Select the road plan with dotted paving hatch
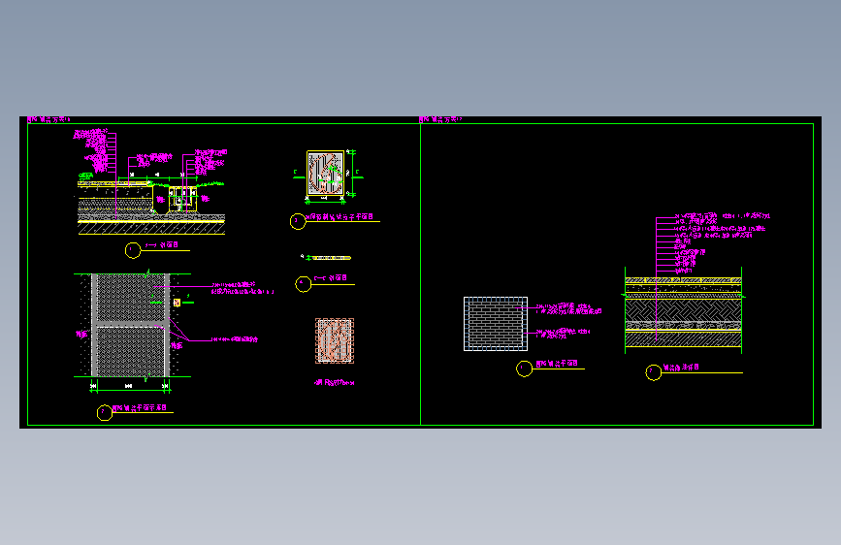Image resolution: width=841 pixels, height=545 pixels. [x=132, y=325]
